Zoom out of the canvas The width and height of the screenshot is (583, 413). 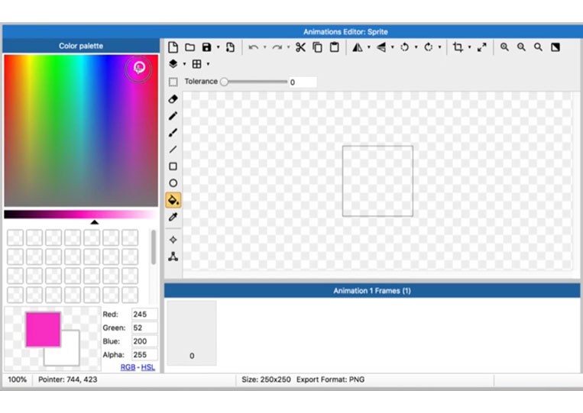point(522,47)
